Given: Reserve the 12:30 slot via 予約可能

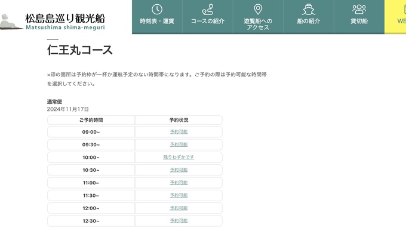Looking at the screenshot, I should tap(179, 220).
